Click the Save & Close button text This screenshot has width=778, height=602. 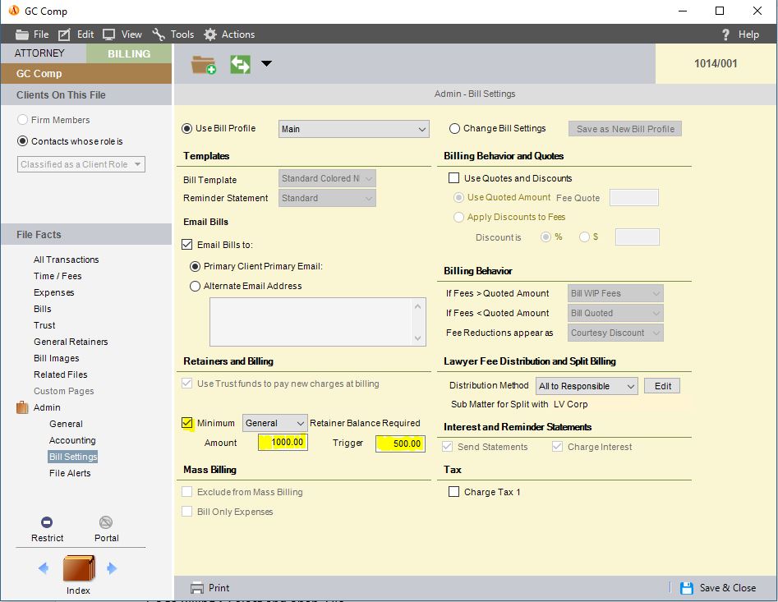pyautogui.click(x=727, y=587)
